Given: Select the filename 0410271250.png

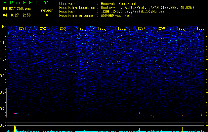Looking at the screenshot, I should pyautogui.click(x=17, y=9).
